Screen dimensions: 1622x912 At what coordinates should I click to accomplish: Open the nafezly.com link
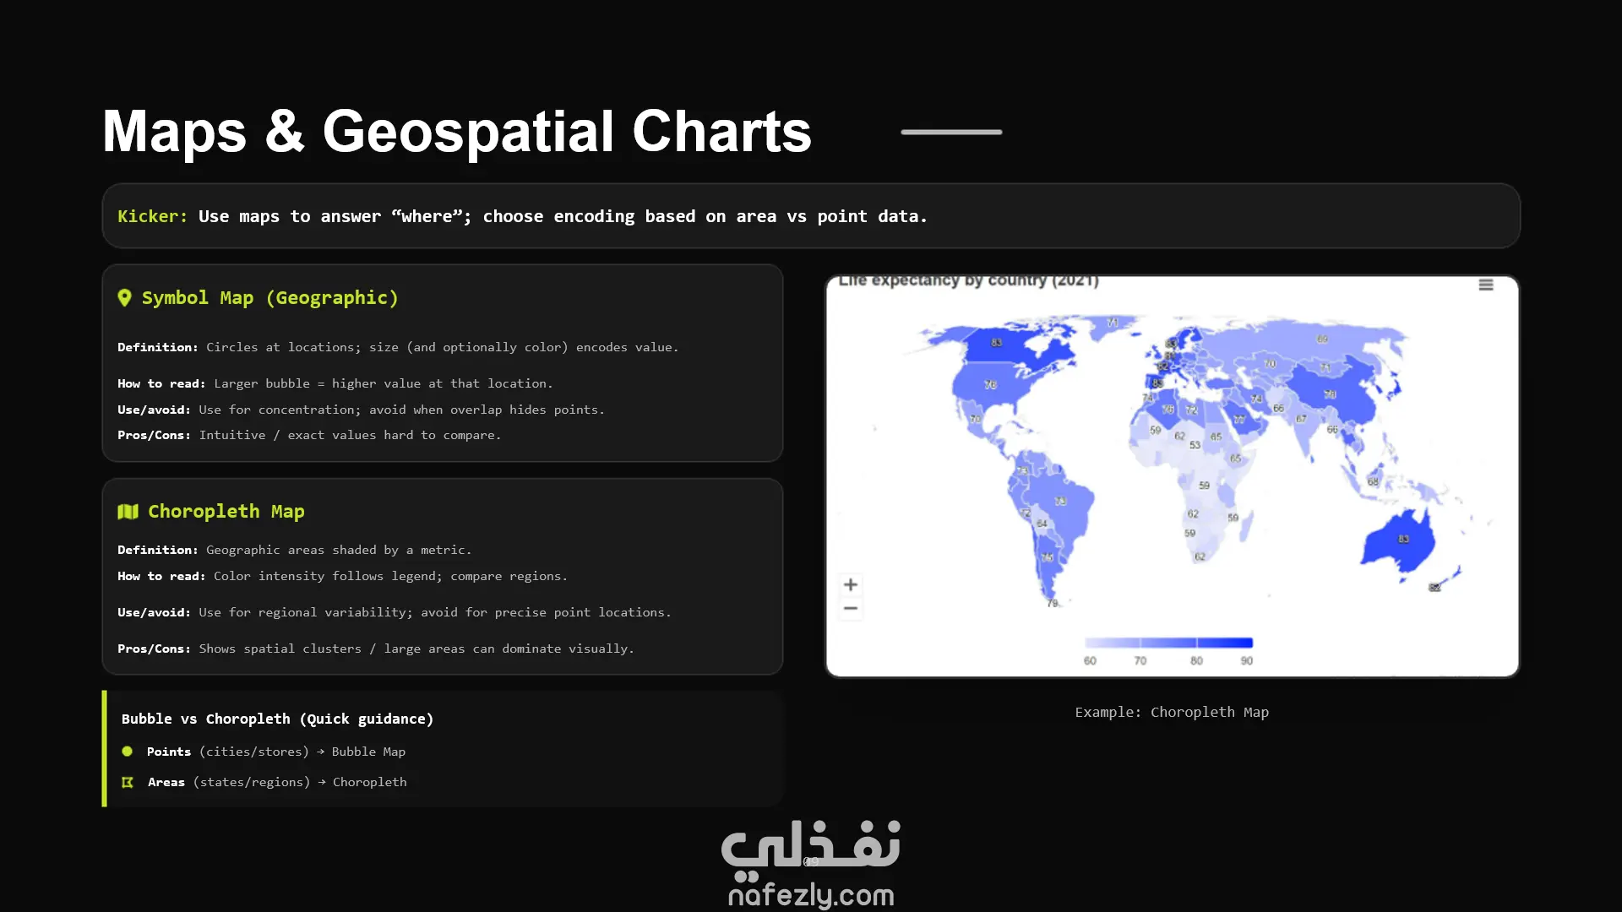[x=811, y=895]
